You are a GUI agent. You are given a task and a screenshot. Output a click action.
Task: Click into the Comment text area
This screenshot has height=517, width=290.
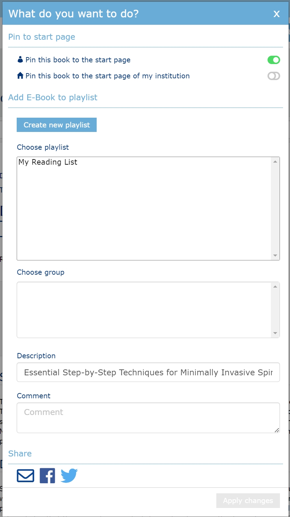pos(146,417)
